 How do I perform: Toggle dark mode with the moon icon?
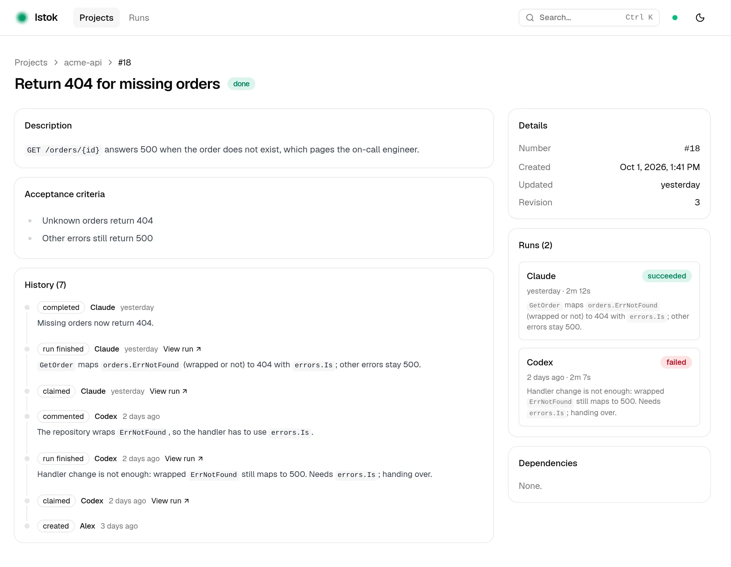point(700,17)
